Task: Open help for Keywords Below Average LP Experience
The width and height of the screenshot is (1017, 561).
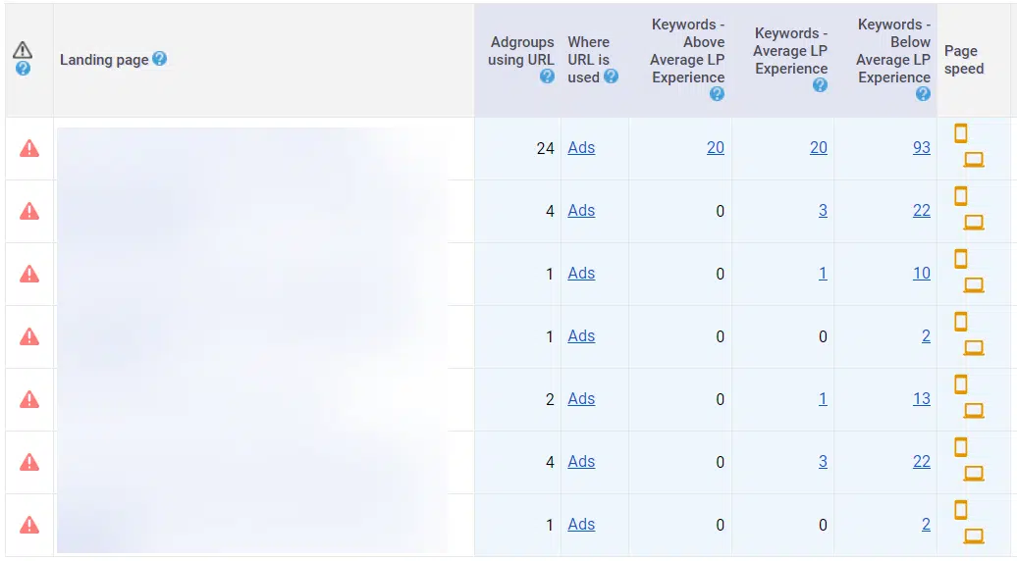Action: 923,94
